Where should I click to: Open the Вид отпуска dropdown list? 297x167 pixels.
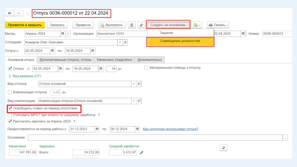pyautogui.click(x=134, y=84)
